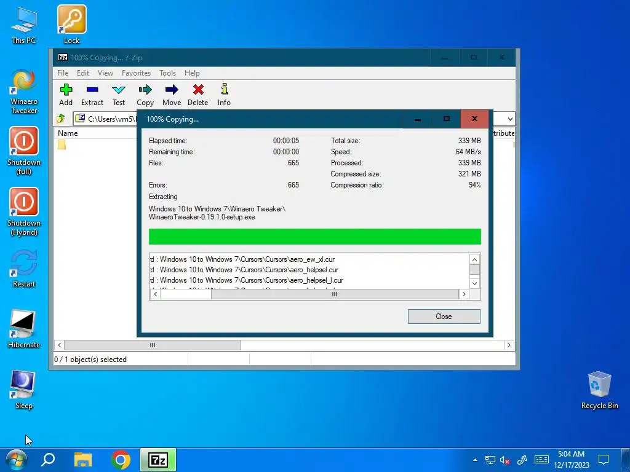
Task: Show hidden tray icons arrow
Action: pyautogui.click(x=476, y=460)
